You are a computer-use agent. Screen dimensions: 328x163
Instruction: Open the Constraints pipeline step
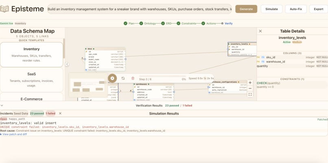[189, 24]
